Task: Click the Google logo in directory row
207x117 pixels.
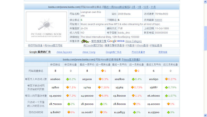Action: point(112,41)
